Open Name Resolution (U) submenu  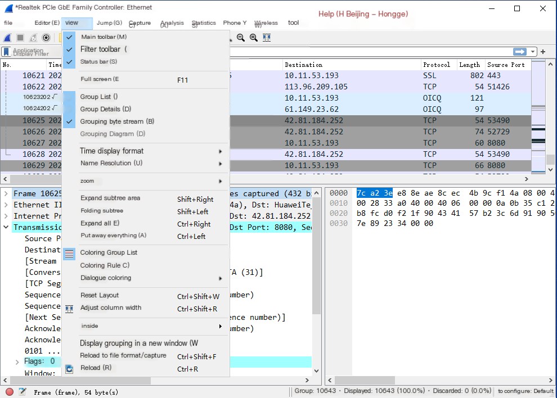[x=146, y=164]
